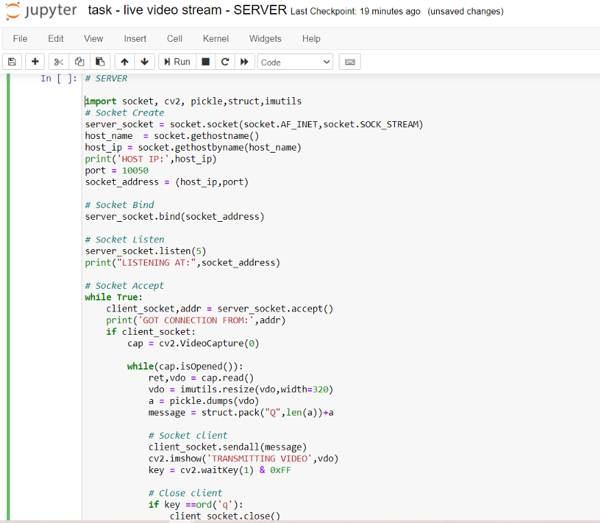Interrupt the kernel with stop icon
This screenshot has height=523, width=600.
pyautogui.click(x=204, y=61)
